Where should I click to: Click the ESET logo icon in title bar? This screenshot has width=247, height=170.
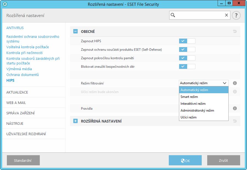tap(5, 4)
